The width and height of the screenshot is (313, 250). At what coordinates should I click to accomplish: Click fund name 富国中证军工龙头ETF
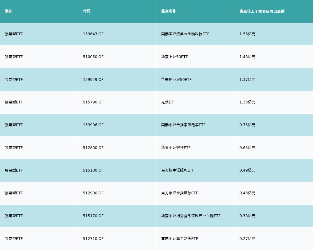180,239
